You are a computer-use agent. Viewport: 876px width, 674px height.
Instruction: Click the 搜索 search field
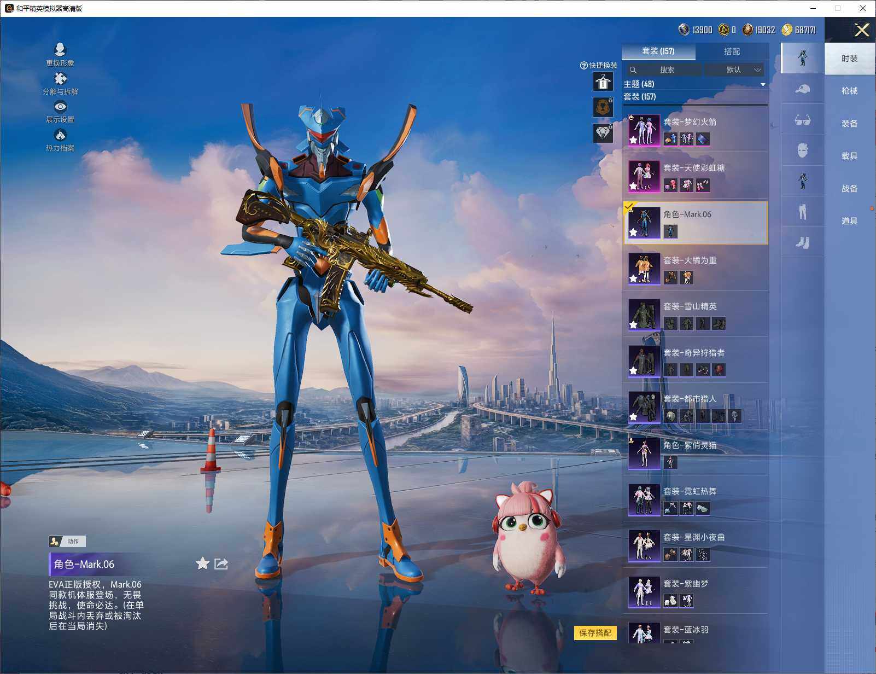point(663,70)
